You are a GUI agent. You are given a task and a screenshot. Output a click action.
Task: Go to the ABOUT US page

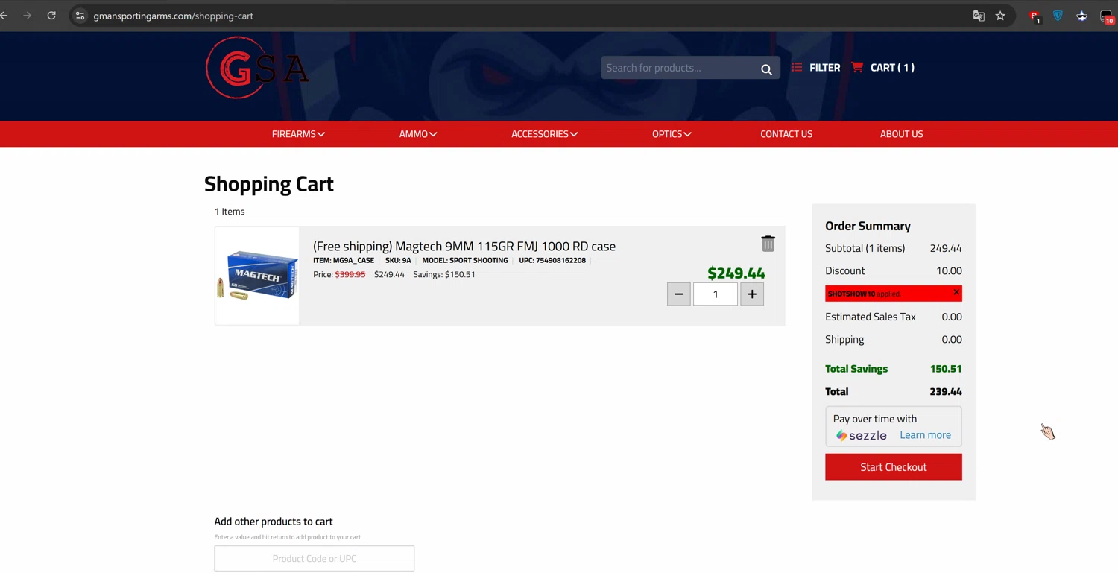[x=901, y=134]
